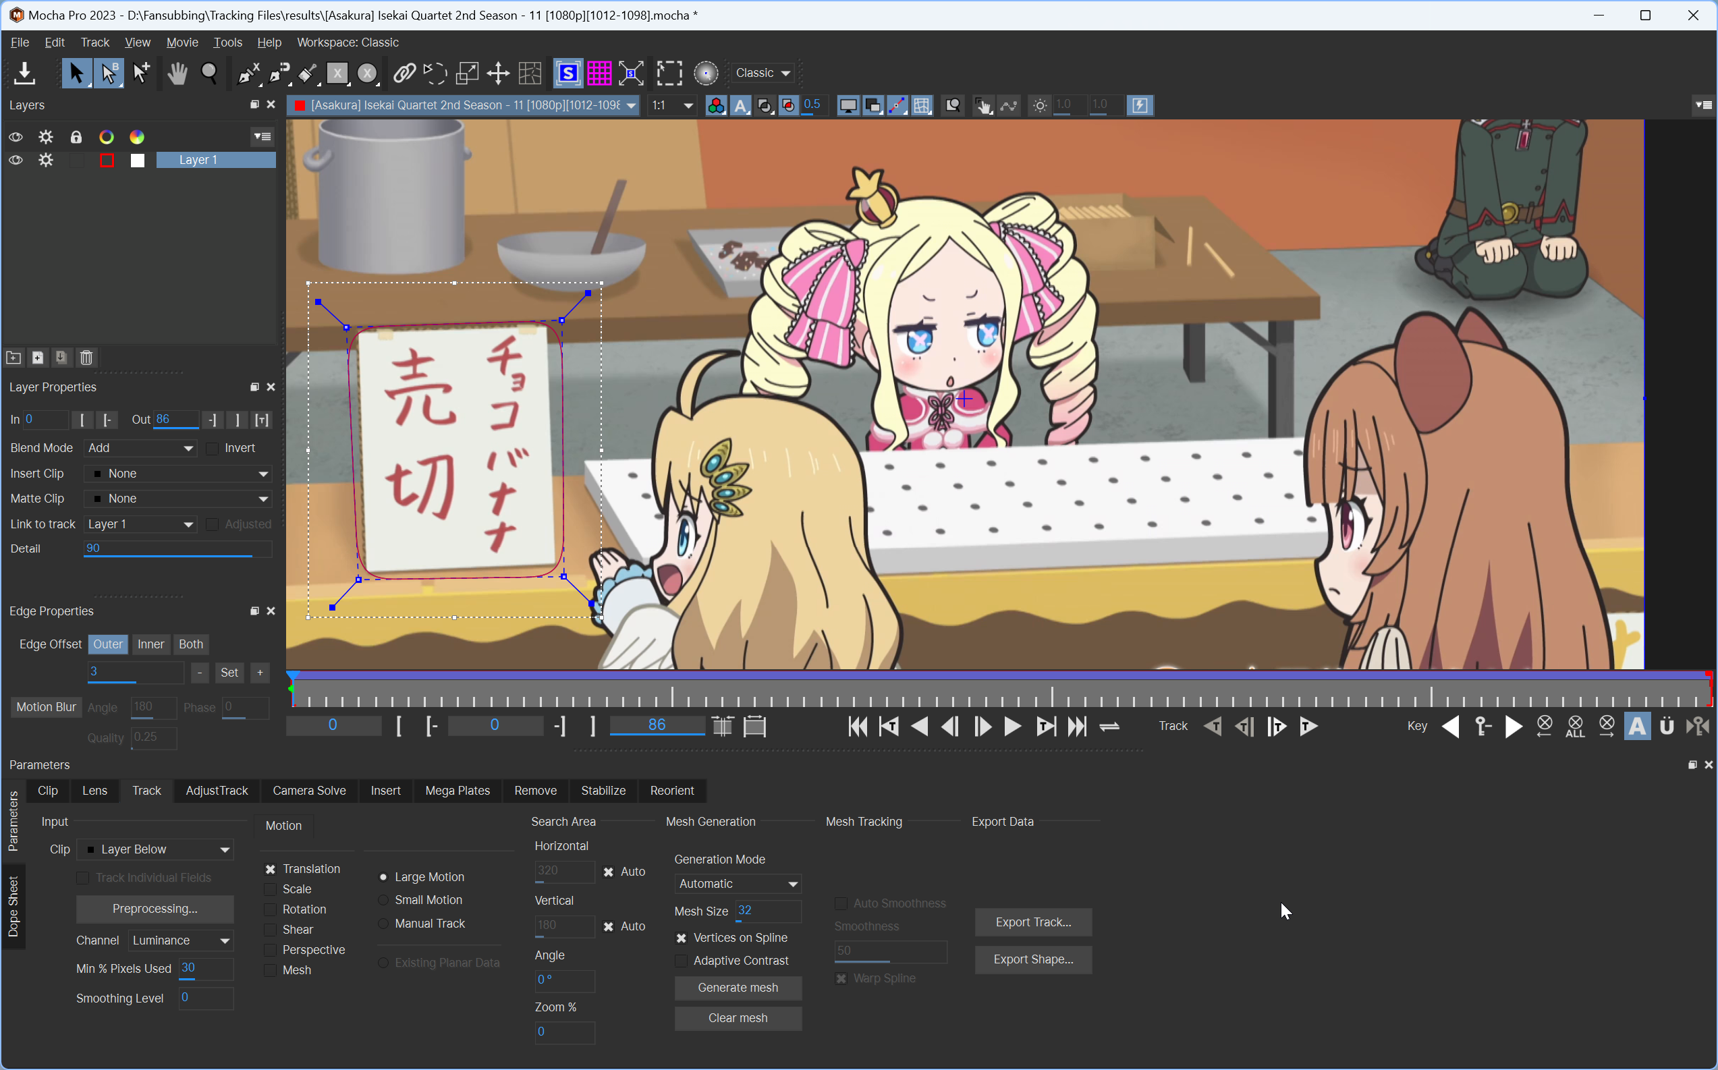Toggle the Überkey Ü button
This screenshot has width=1718, height=1070.
pos(1666,727)
